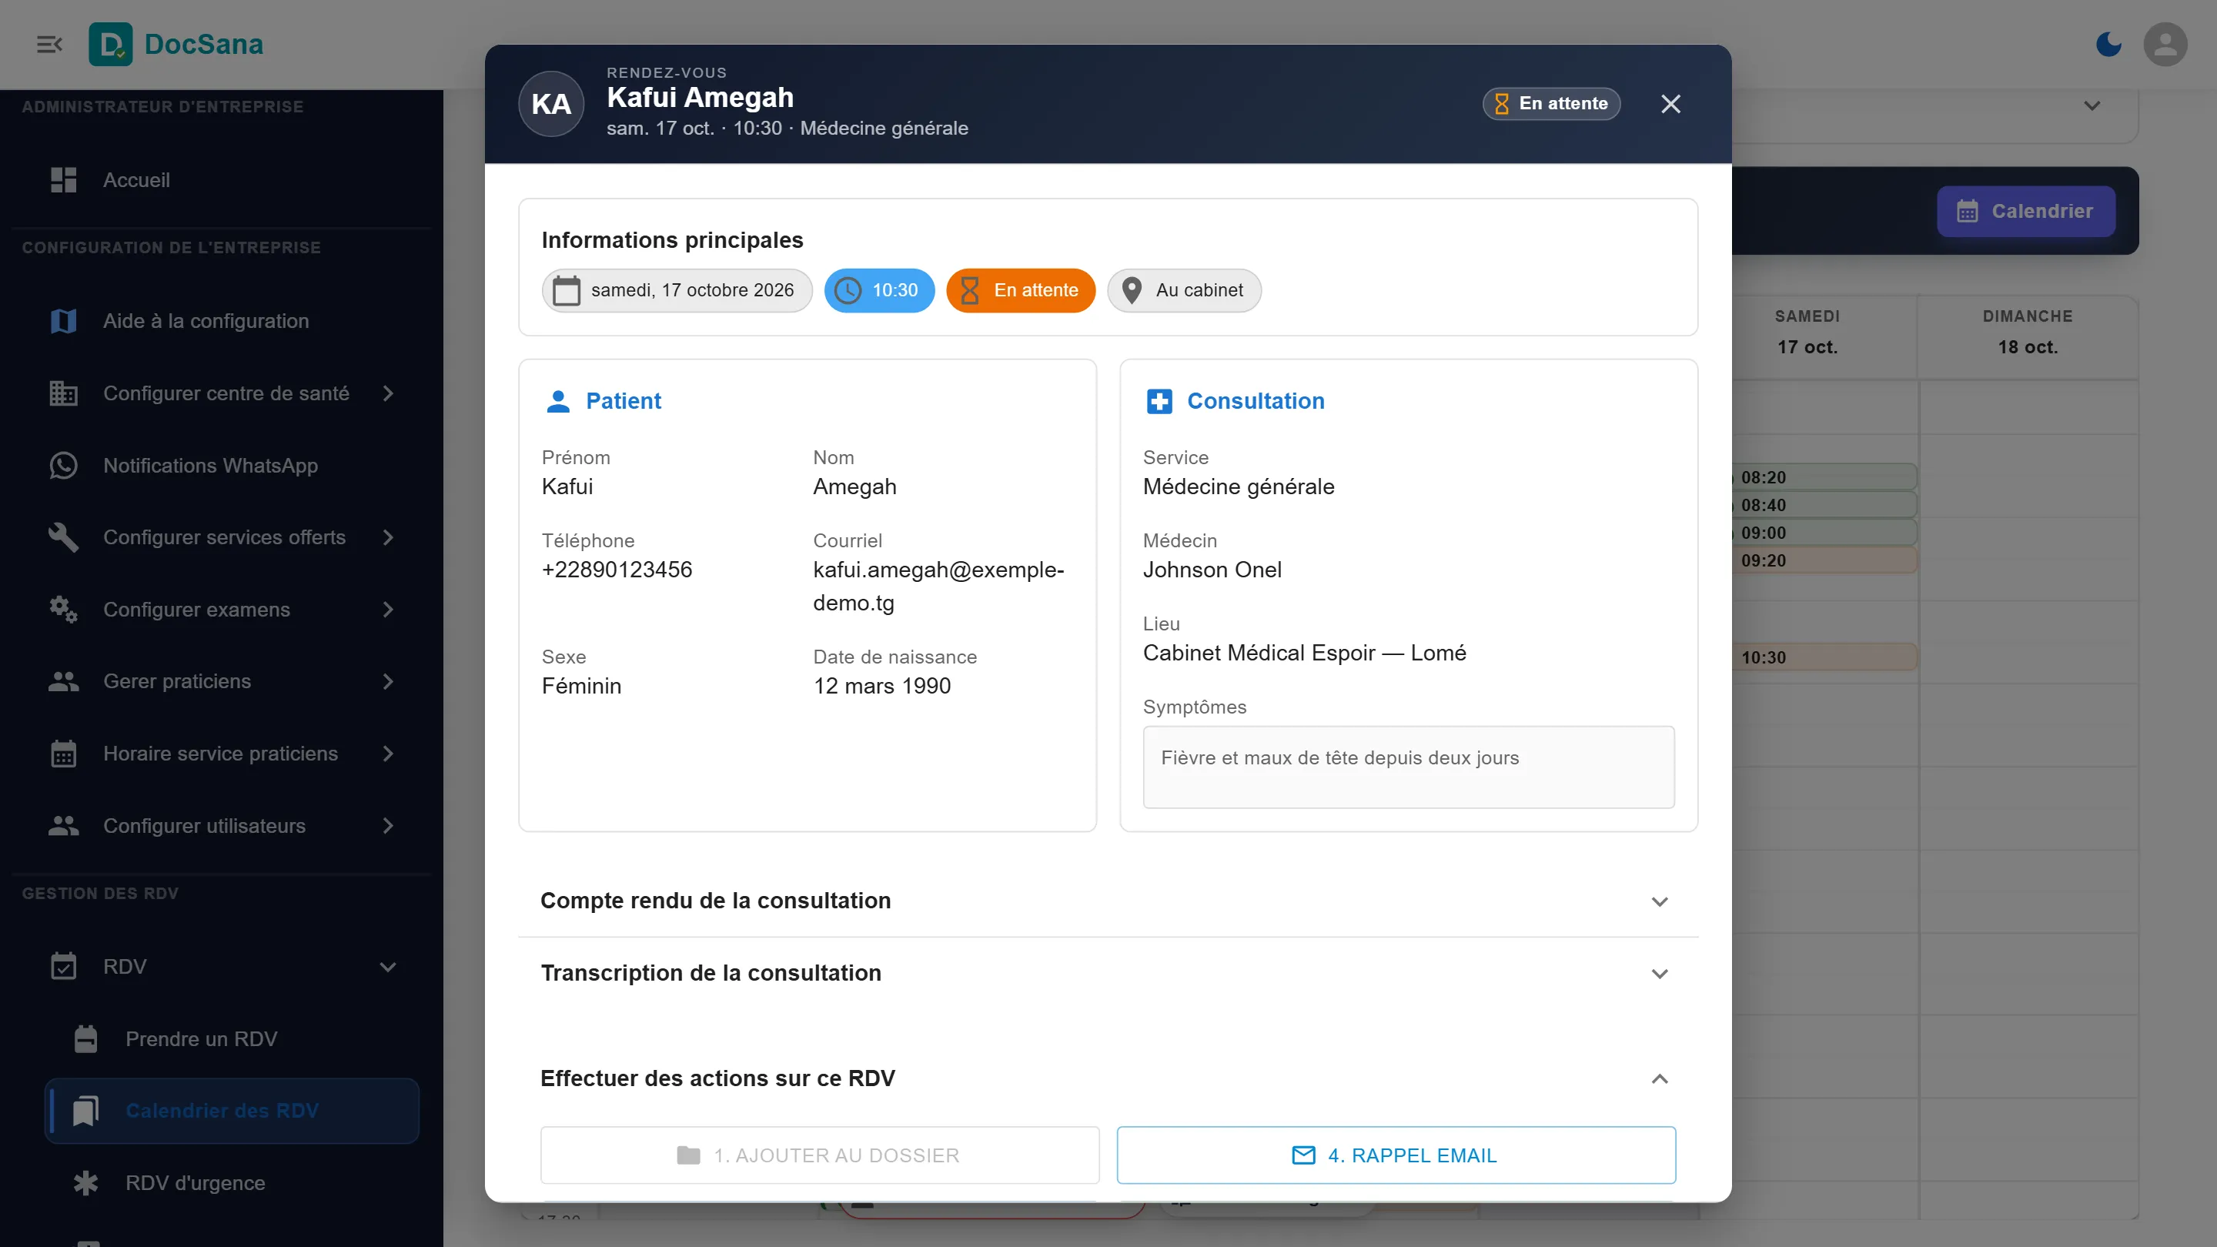
Task: Toggle dark mode with the moon icon
Action: (x=2108, y=44)
